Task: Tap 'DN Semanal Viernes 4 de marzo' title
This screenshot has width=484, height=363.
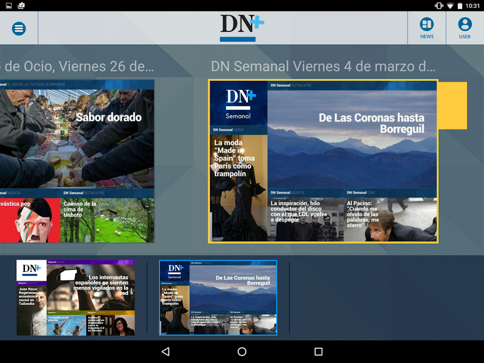Action: coord(323,66)
